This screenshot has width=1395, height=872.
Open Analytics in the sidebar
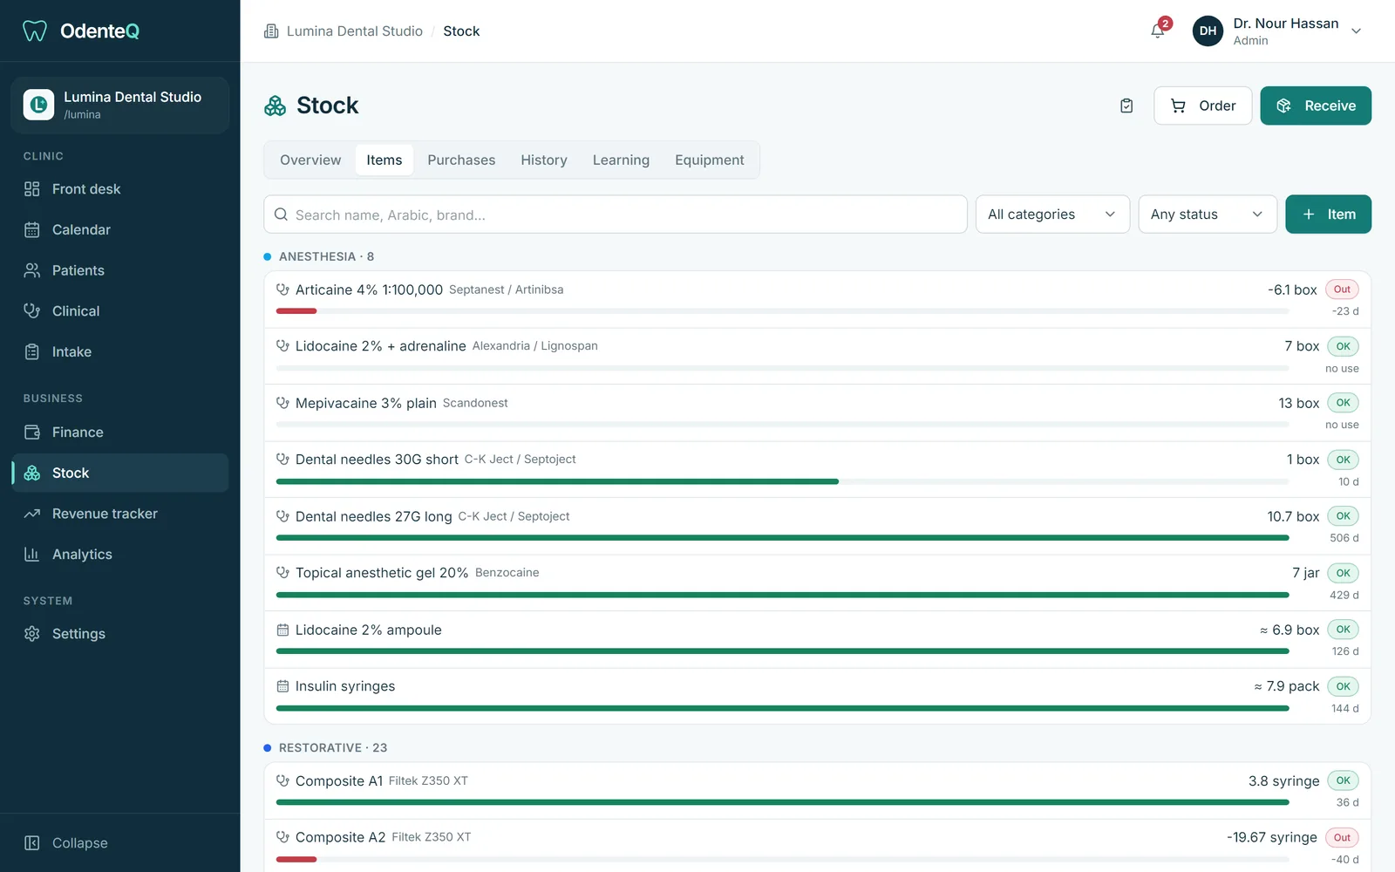[120, 555]
